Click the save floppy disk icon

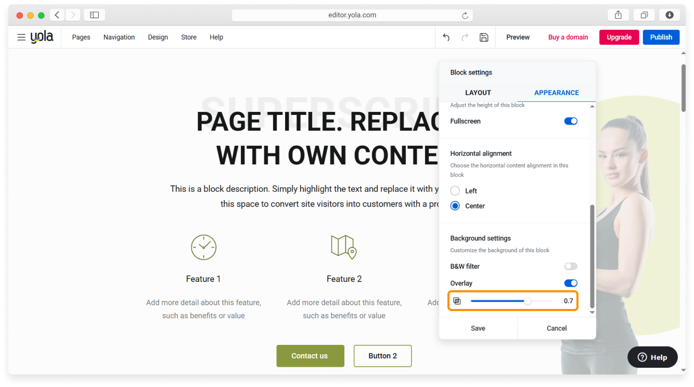click(x=484, y=37)
